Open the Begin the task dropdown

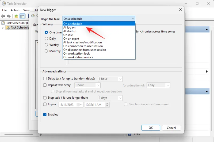pyautogui.click(x=99, y=19)
